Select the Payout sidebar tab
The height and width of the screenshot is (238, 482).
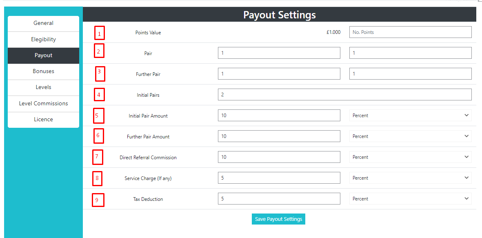point(43,56)
